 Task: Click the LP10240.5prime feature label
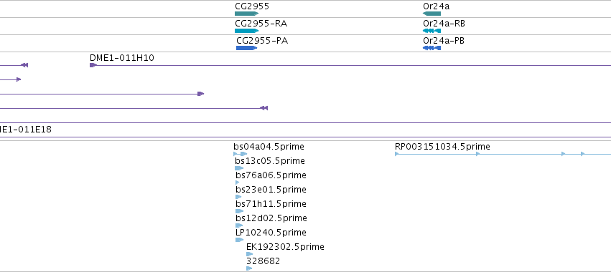(x=271, y=233)
